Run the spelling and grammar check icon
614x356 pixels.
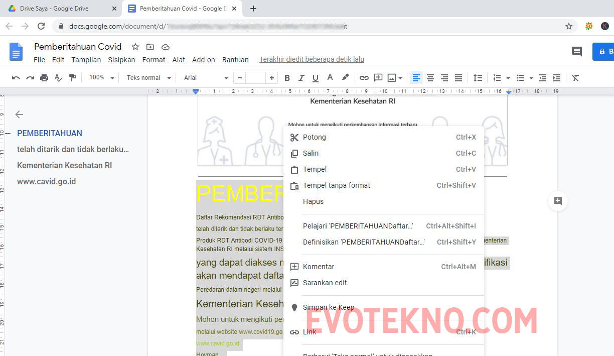[58, 78]
